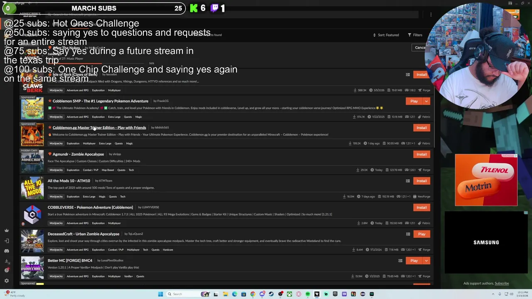Click the Samsung advertisement
Screen dimensions: 532x299
486,243
